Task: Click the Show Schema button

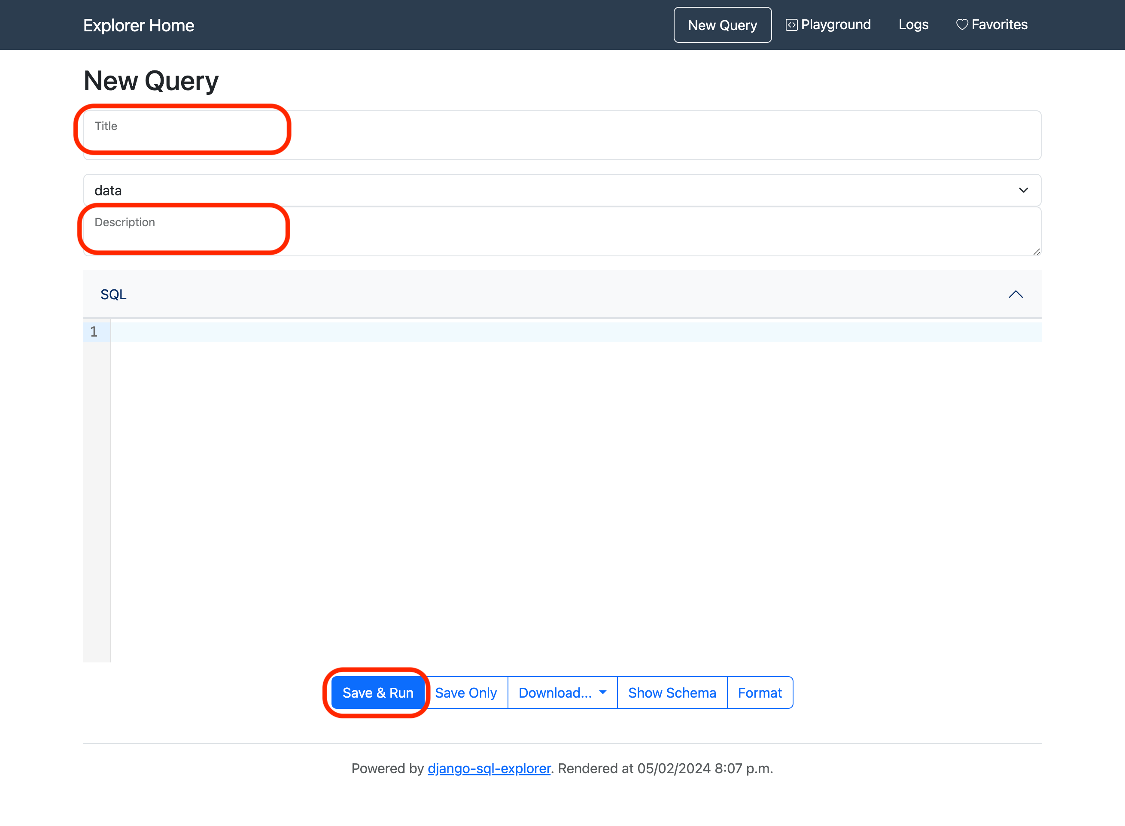Action: tap(672, 692)
